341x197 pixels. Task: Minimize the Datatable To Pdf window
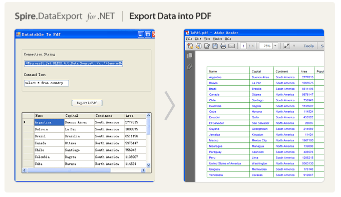(x=141, y=35)
